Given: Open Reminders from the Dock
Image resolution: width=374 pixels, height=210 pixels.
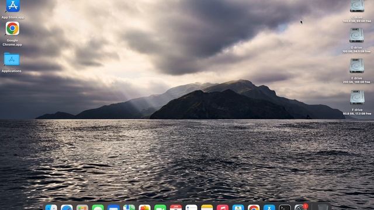Looking at the screenshot, I should (191, 208).
